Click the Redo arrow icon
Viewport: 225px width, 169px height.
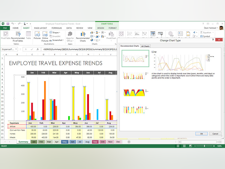(19, 24)
